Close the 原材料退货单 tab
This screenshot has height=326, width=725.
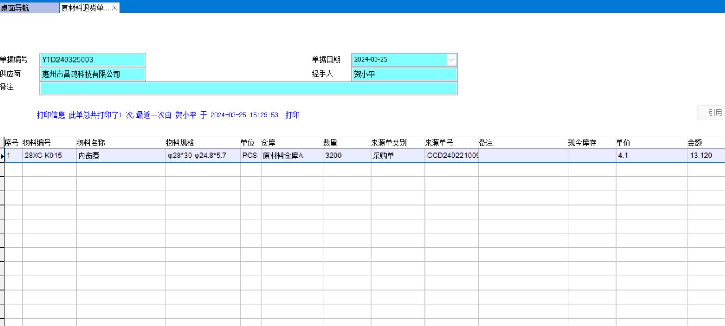coord(114,8)
